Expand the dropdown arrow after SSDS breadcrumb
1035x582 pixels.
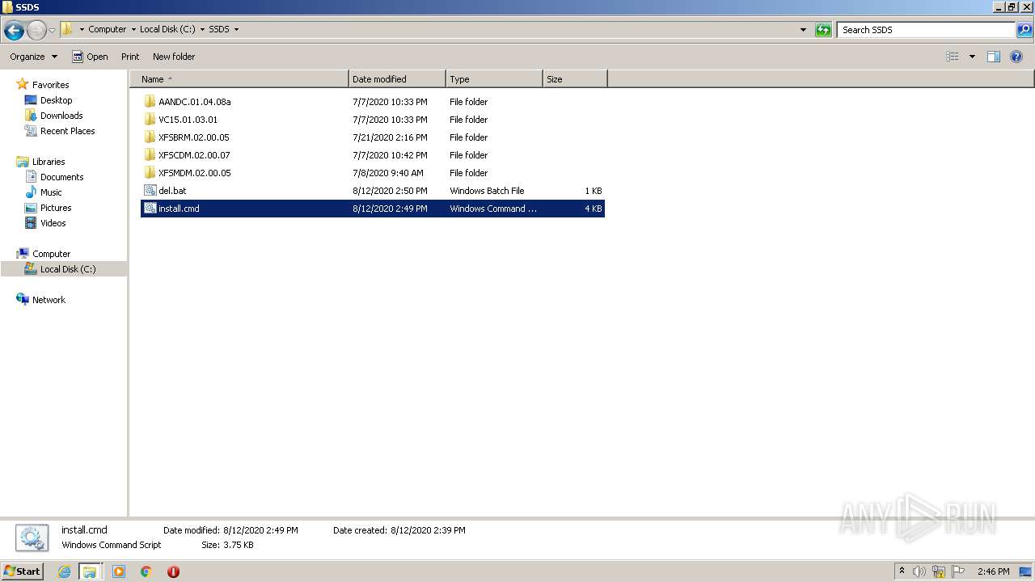click(236, 29)
